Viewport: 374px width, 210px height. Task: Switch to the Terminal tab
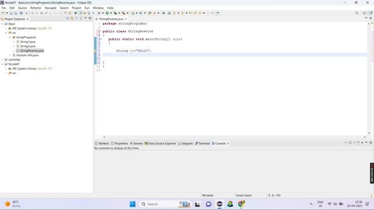(x=202, y=143)
